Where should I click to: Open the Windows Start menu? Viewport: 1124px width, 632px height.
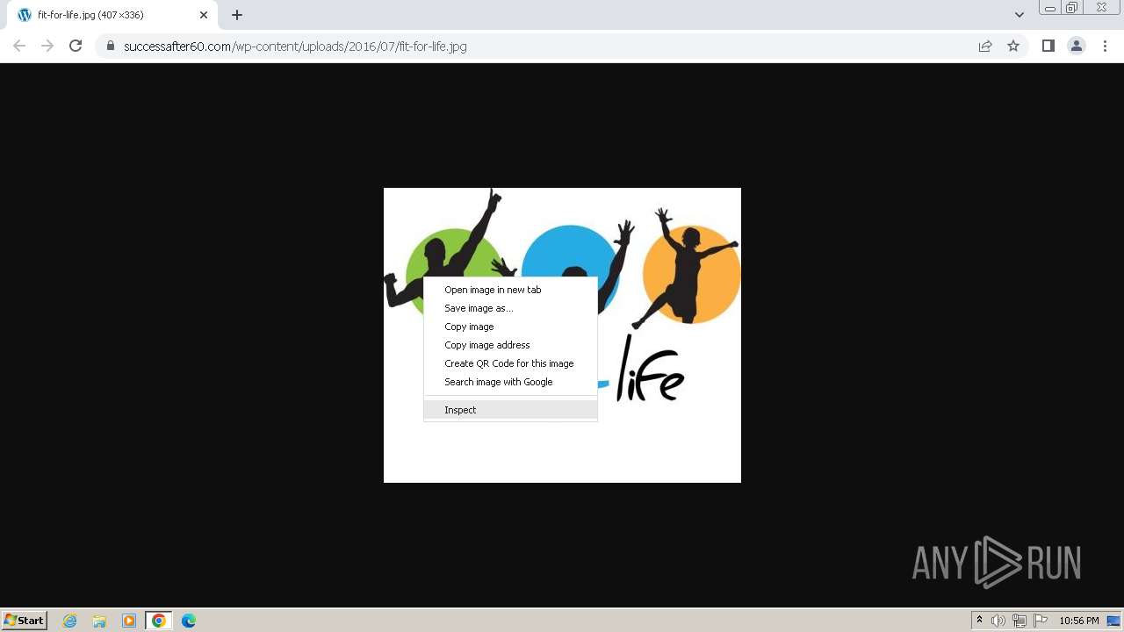(x=25, y=620)
